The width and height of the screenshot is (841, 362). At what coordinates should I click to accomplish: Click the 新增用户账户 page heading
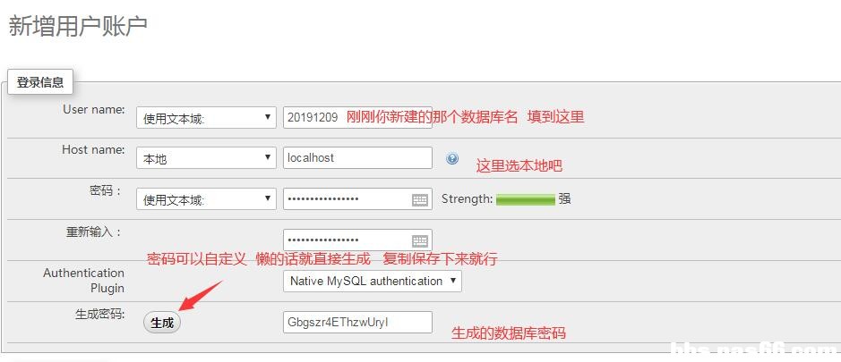[x=78, y=26]
